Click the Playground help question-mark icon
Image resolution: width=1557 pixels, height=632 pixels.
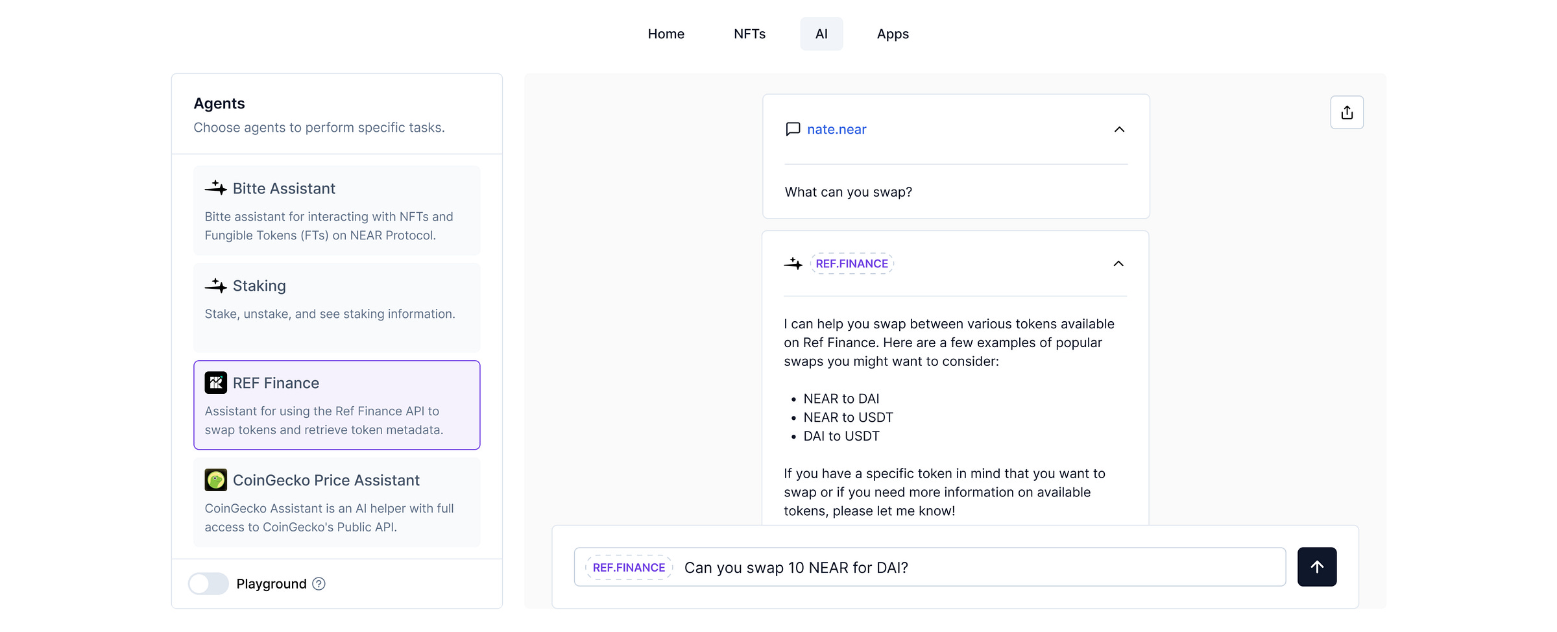(x=319, y=584)
